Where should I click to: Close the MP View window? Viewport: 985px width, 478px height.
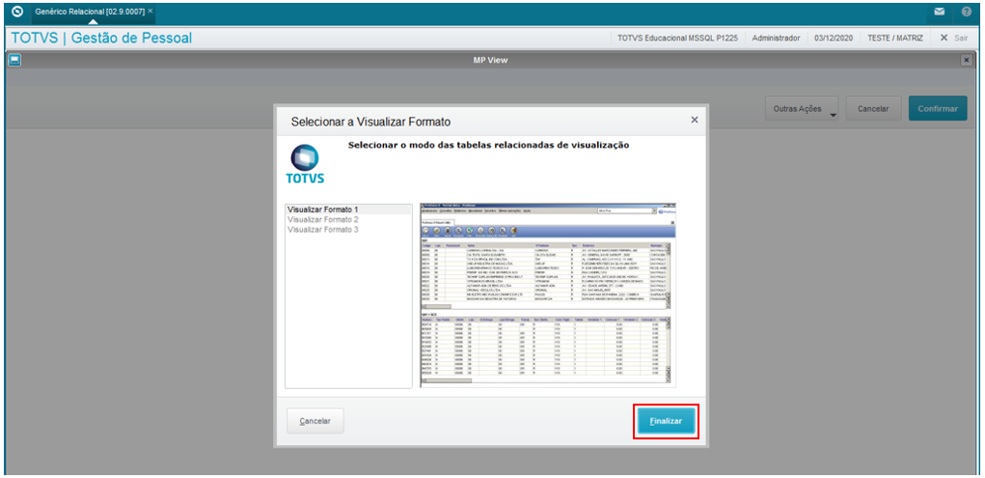click(x=967, y=60)
